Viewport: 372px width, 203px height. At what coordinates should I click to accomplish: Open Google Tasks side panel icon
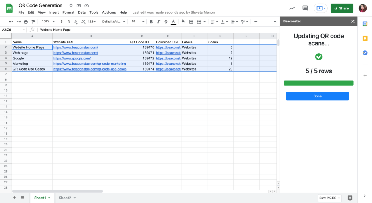(365, 53)
